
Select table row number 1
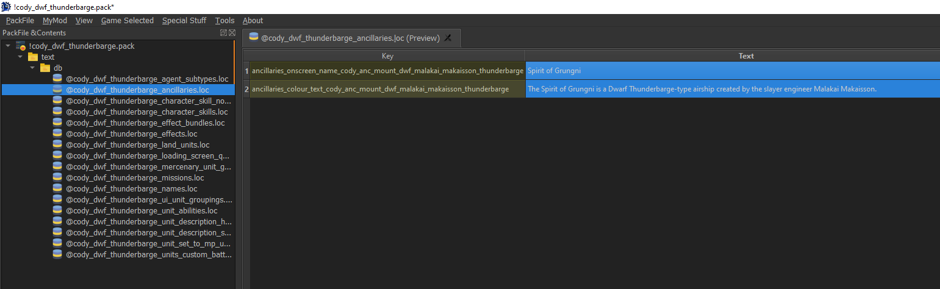tap(246, 70)
